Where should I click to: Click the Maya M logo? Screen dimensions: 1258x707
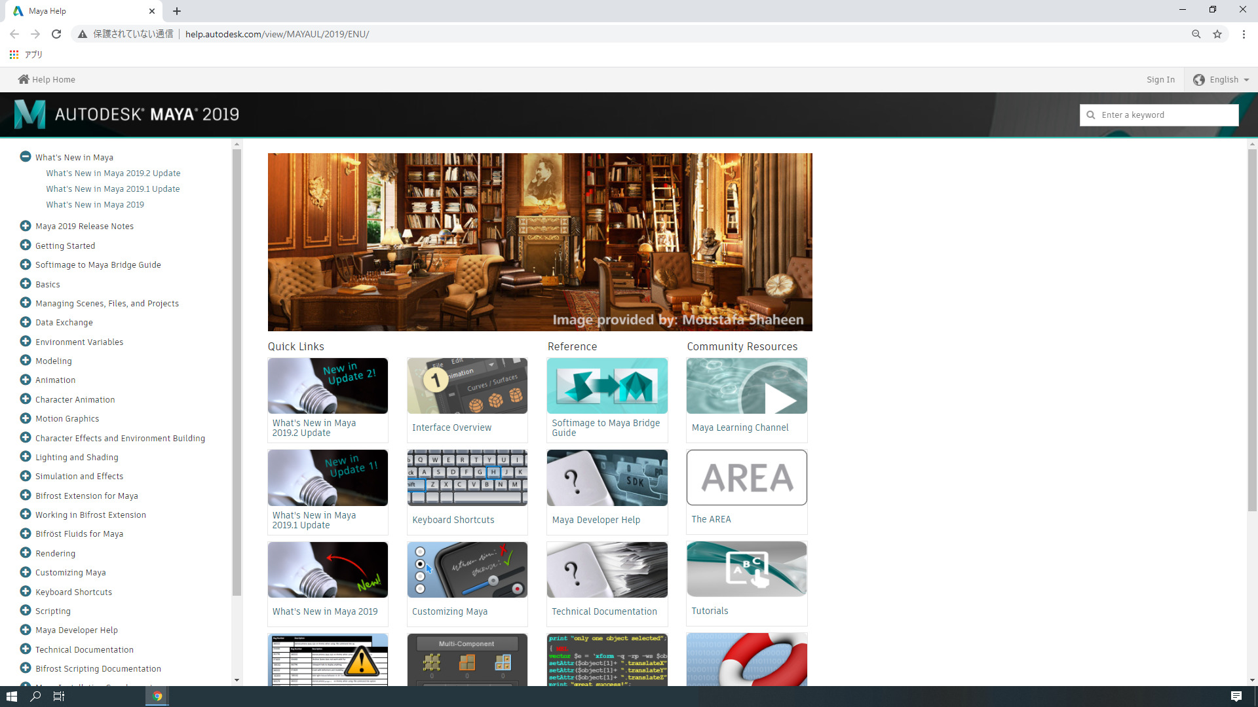[x=29, y=115]
